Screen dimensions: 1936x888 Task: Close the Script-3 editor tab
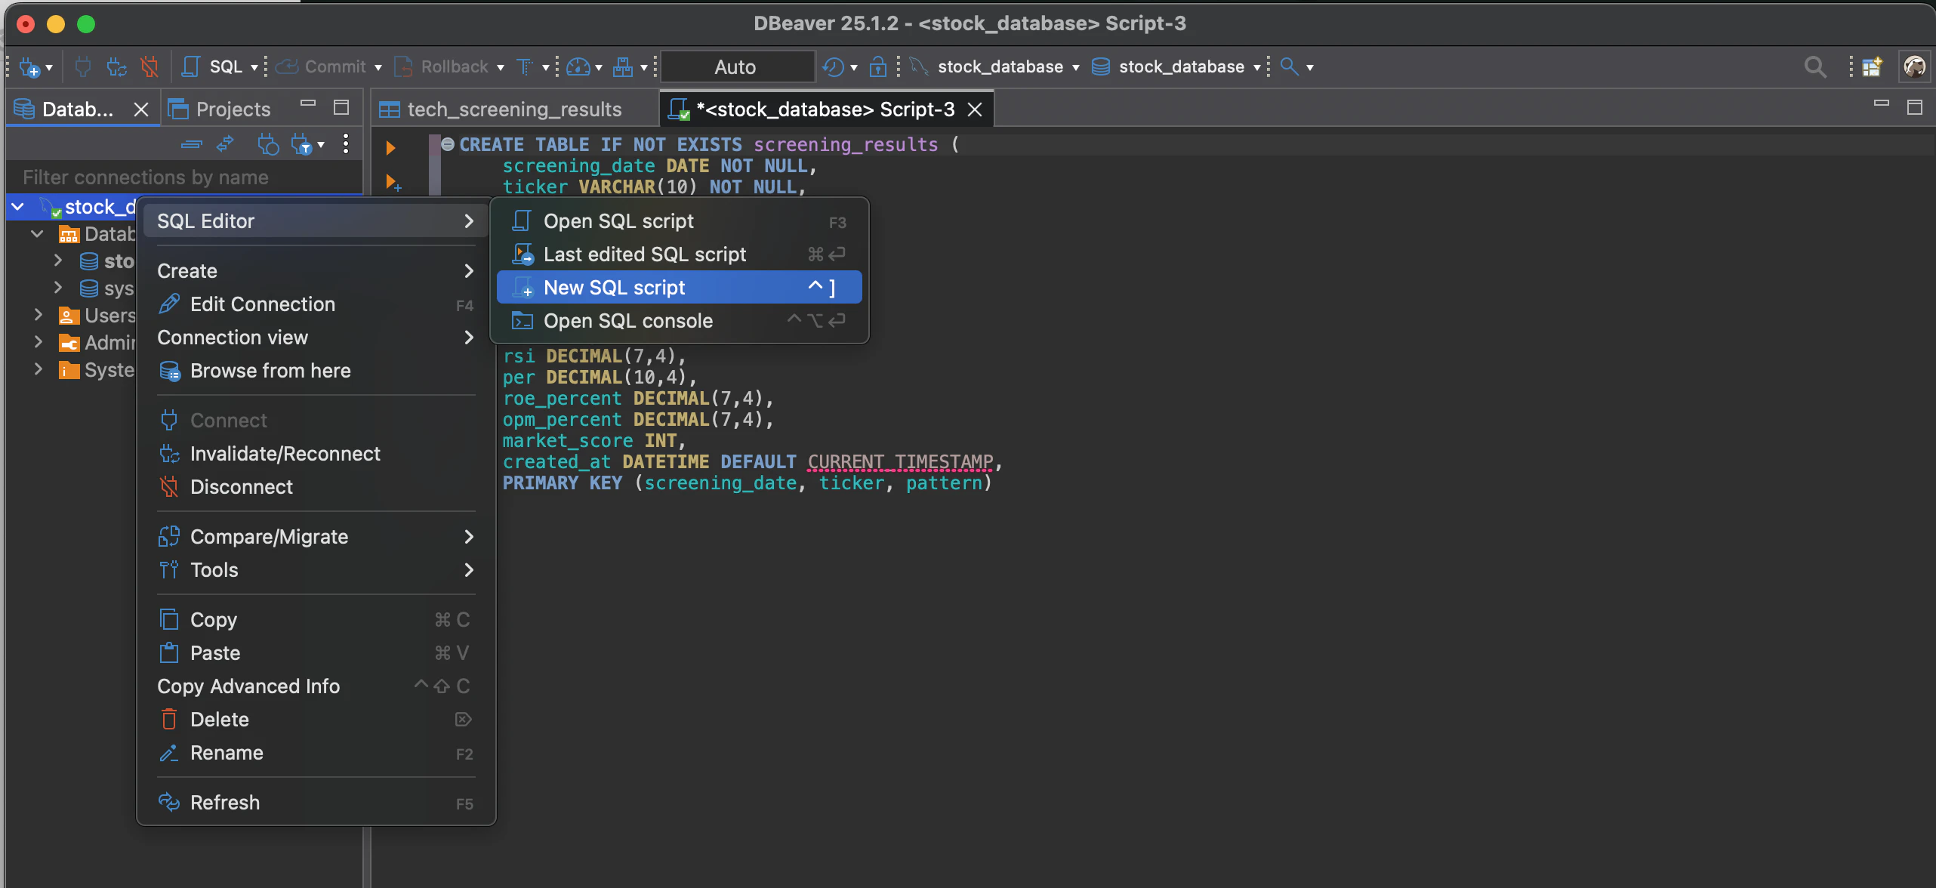(975, 109)
